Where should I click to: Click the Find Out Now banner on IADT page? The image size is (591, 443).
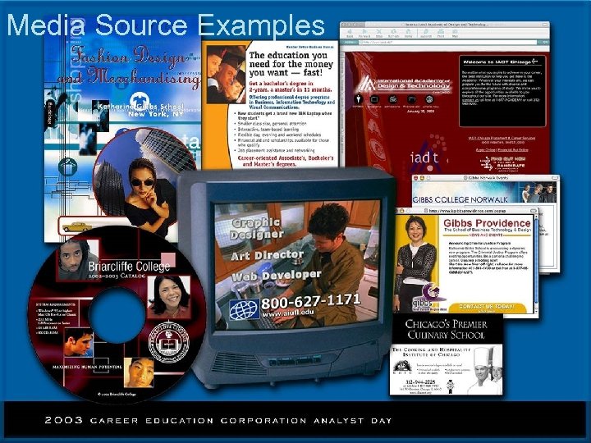point(502,163)
